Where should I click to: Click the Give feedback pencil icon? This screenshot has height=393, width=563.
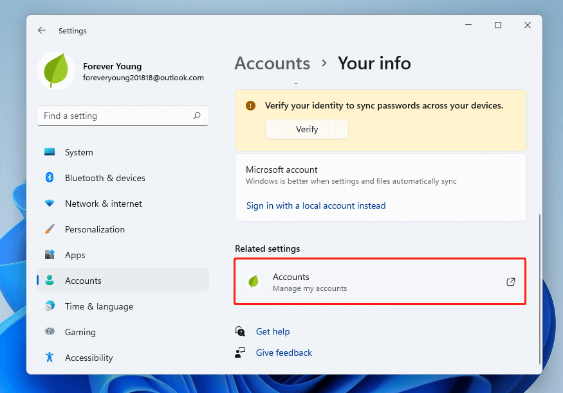coord(239,353)
